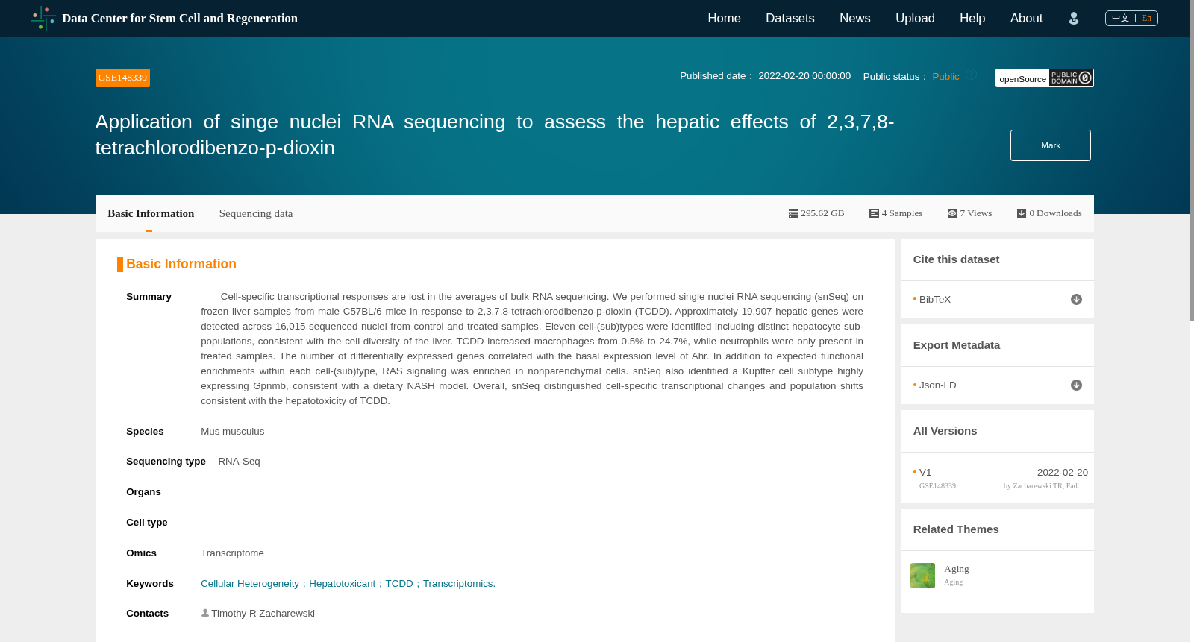Click the Public Domain license badge

coord(1071,78)
